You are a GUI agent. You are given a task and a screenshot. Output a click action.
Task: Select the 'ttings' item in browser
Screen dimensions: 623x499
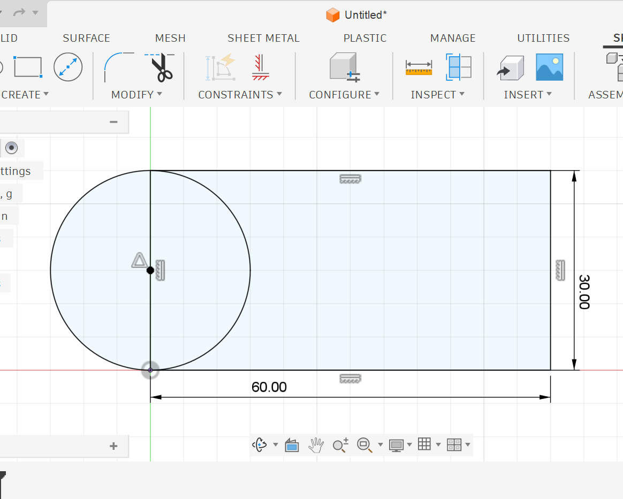tap(16, 171)
